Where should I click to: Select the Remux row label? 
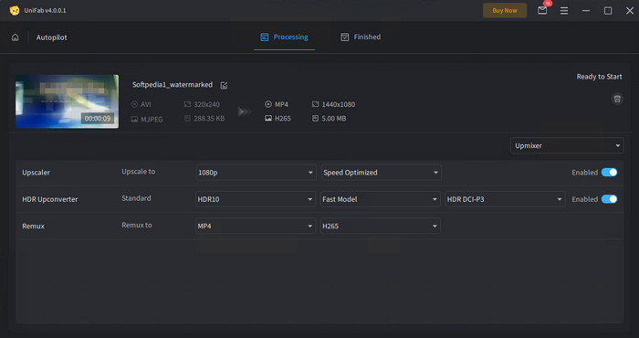[x=33, y=226]
